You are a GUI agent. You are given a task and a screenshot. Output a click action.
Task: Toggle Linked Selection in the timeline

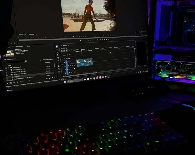click(x=67, y=50)
